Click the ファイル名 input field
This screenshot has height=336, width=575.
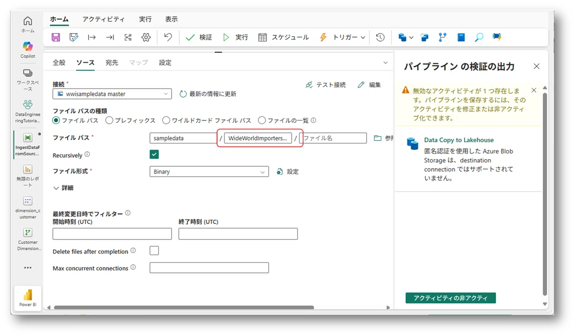(333, 138)
